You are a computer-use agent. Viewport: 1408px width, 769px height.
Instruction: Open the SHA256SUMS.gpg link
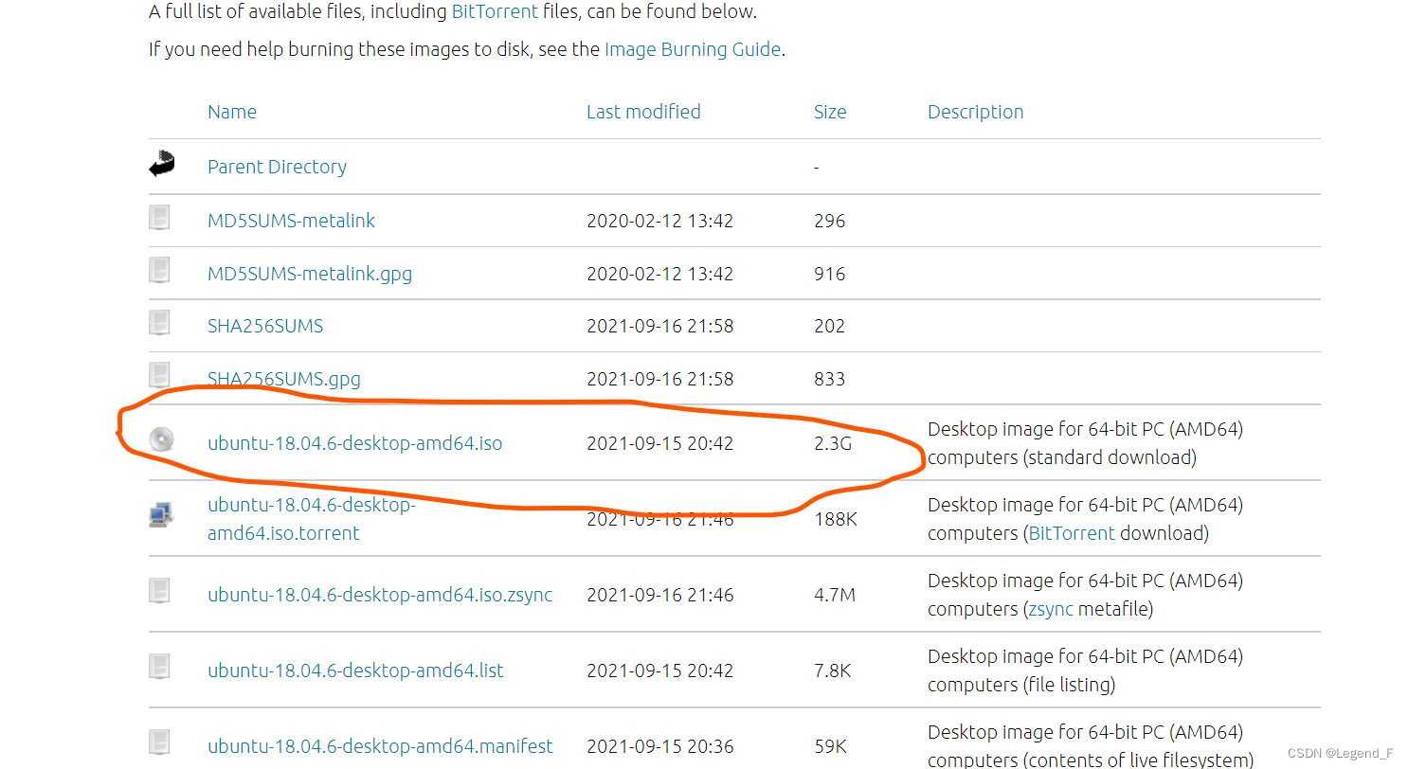coord(284,379)
